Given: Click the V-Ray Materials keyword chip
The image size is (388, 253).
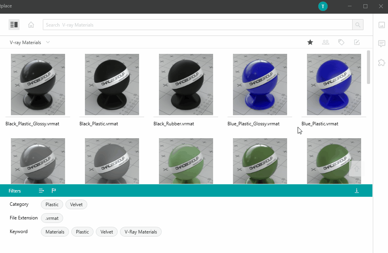Looking at the screenshot, I should tap(141, 232).
